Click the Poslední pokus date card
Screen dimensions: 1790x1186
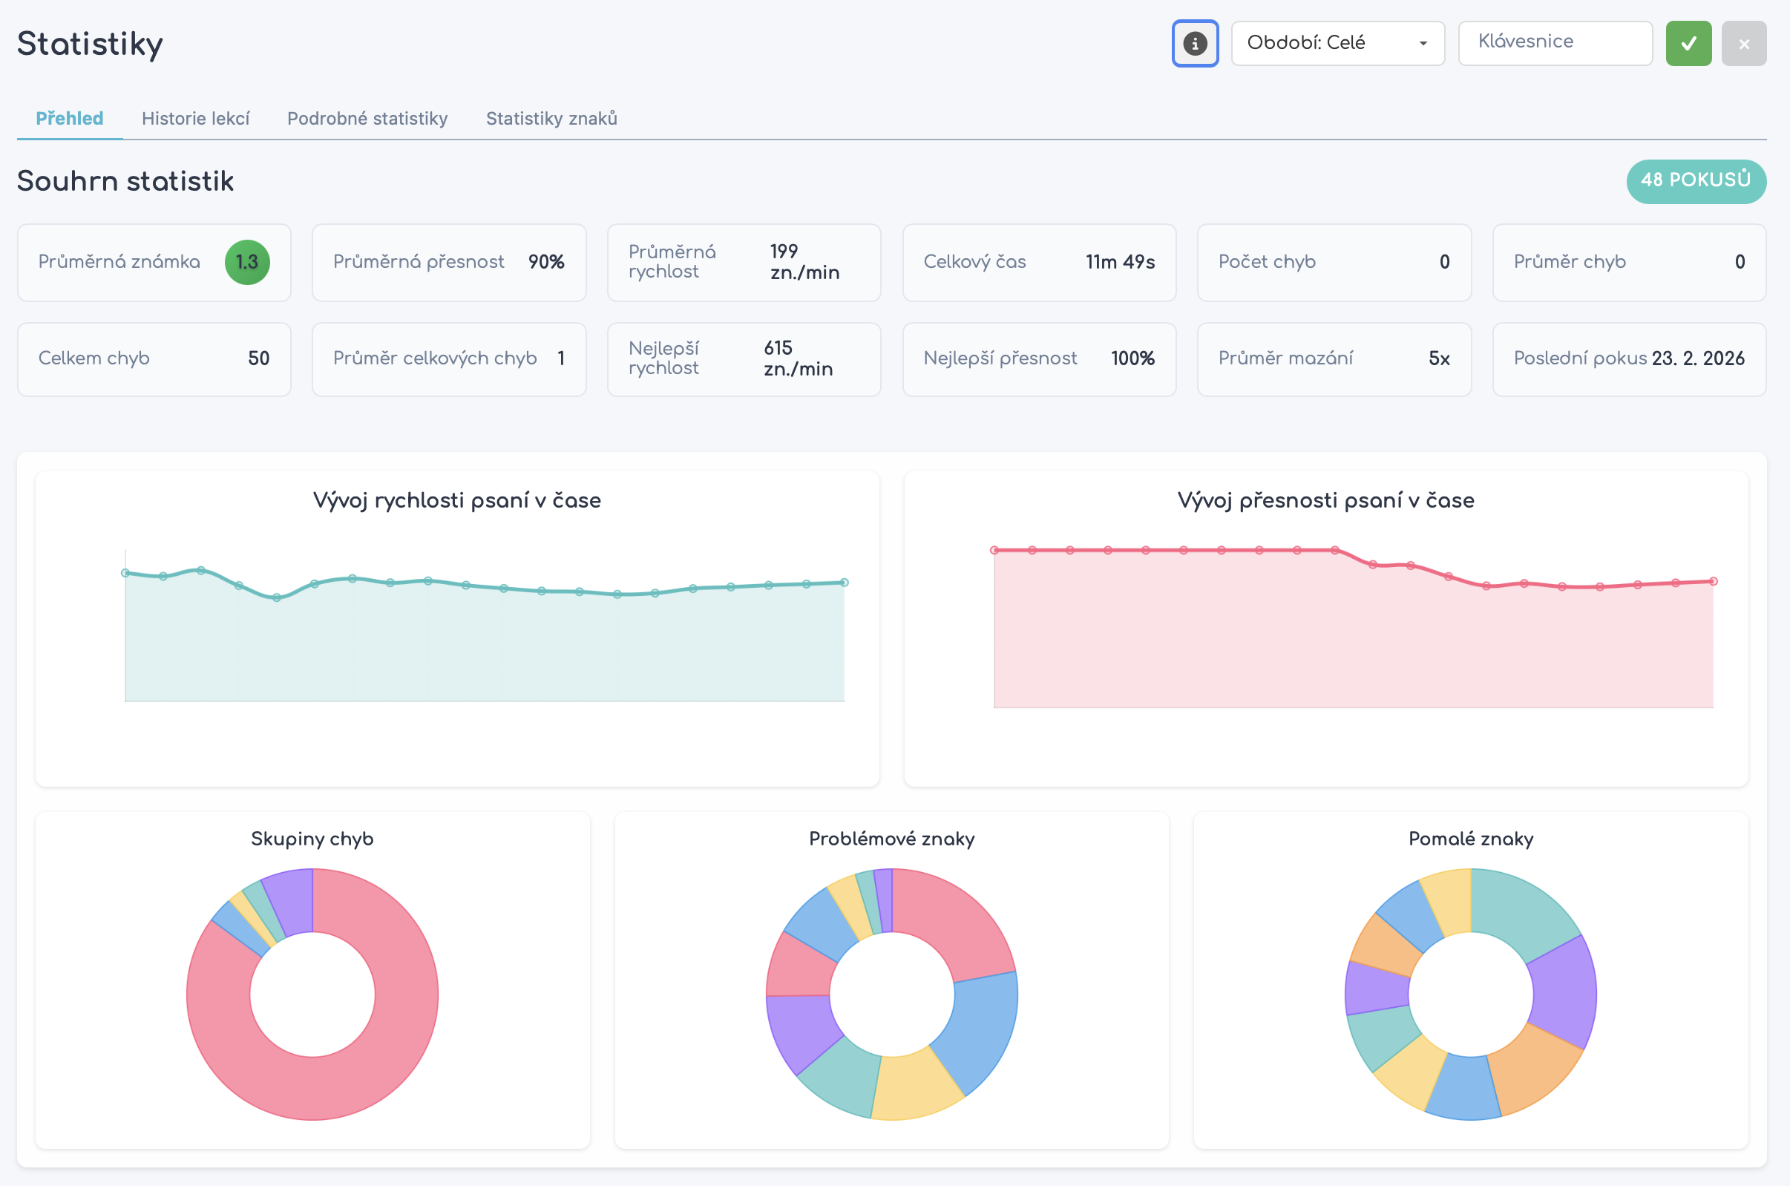1629,359
